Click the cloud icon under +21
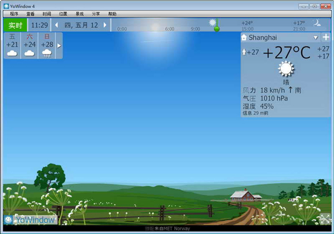334x234 pixels. click(12, 53)
